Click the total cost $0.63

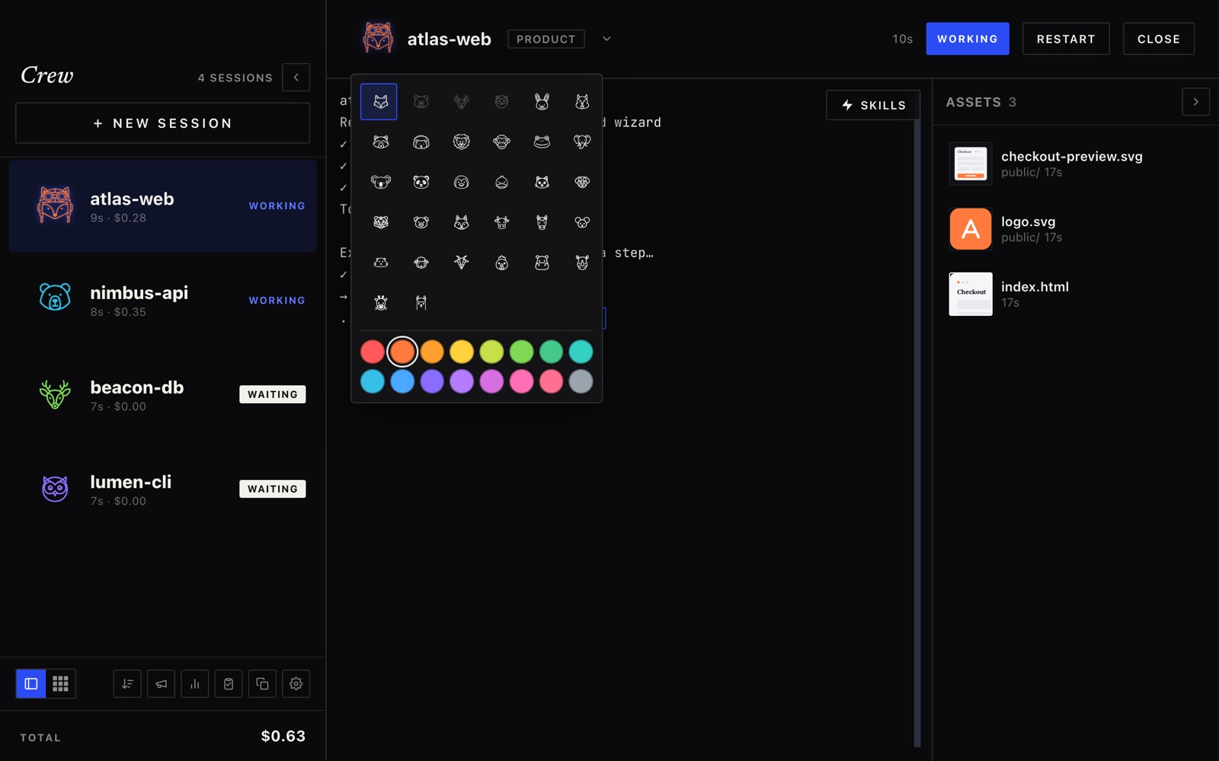coord(283,736)
